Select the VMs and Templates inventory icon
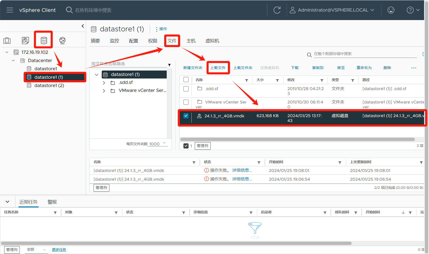Viewport: 429px width, 254px height. [25, 40]
